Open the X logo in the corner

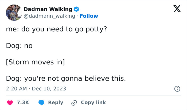[175, 10]
